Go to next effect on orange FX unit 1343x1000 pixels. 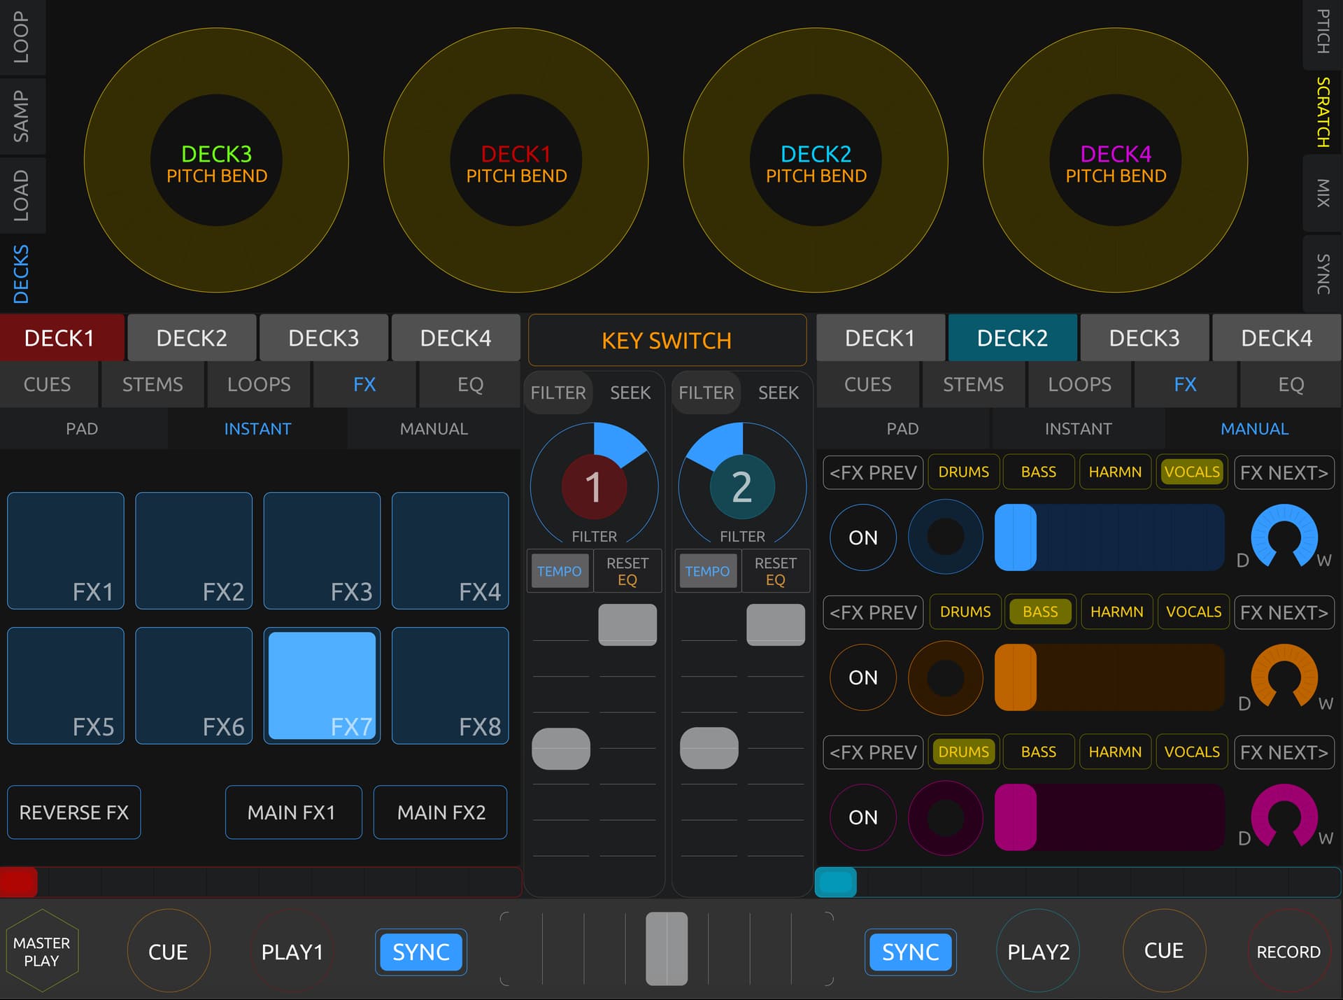point(1284,612)
